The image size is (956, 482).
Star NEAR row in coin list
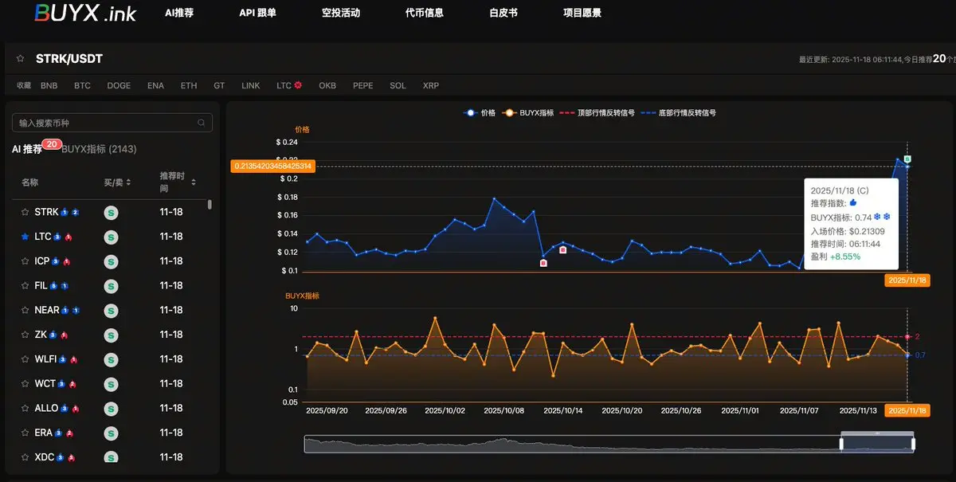(25, 310)
